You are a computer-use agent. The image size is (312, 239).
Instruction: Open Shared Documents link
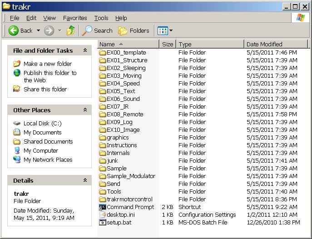(x=48, y=141)
